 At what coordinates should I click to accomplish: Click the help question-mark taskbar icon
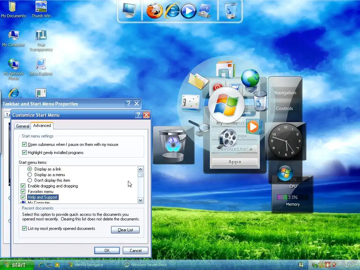point(301,265)
